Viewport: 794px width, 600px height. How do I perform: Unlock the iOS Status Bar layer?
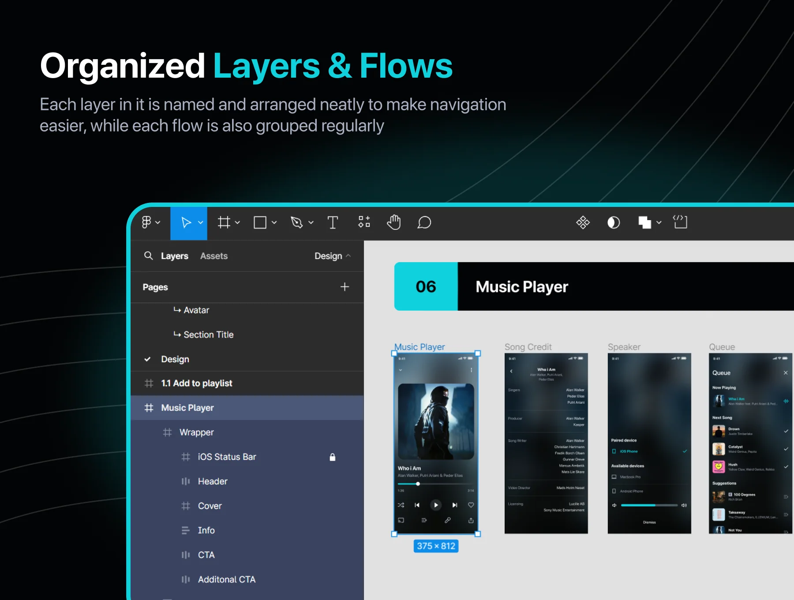coord(333,457)
